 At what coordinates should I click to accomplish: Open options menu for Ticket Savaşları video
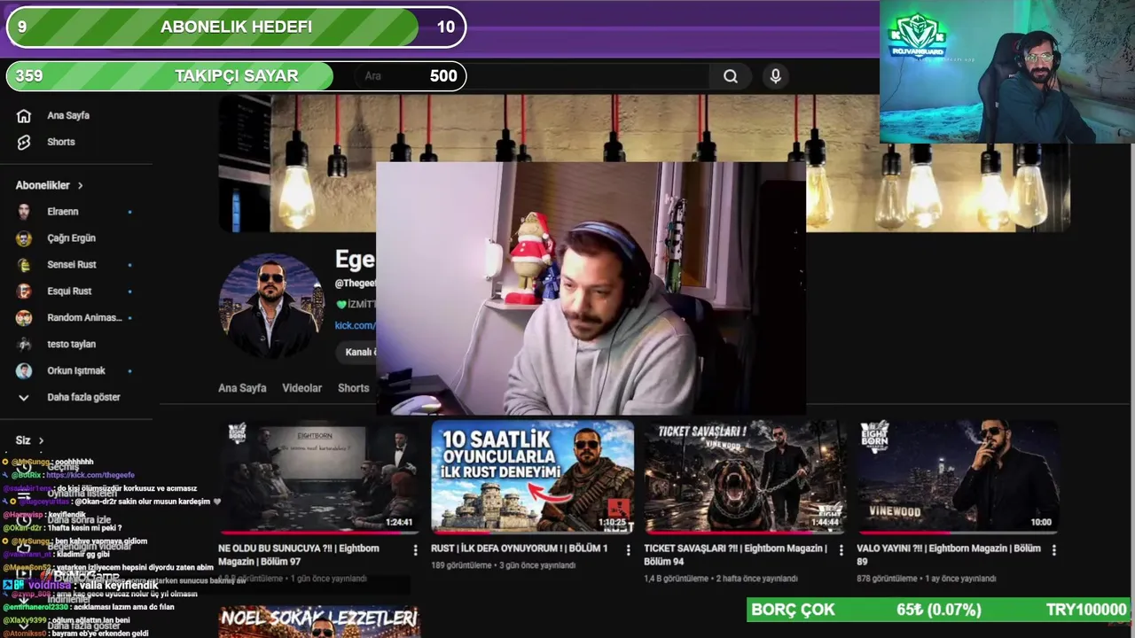(x=841, y=550)
